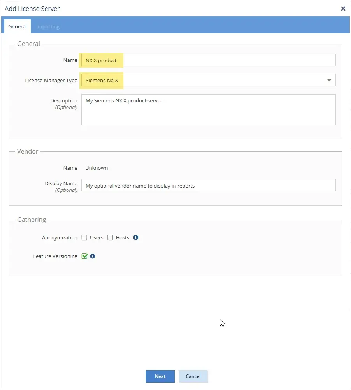
Task: Click the 'Add License Server' title text
Action: pyautogui.click(x=32, y=9)
